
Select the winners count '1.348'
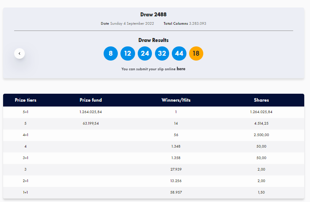pos(176,146)
